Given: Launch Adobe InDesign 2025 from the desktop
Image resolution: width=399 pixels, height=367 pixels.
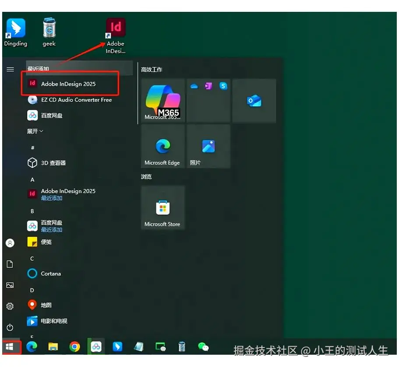Looking at the screenshot, I should 115,27.
